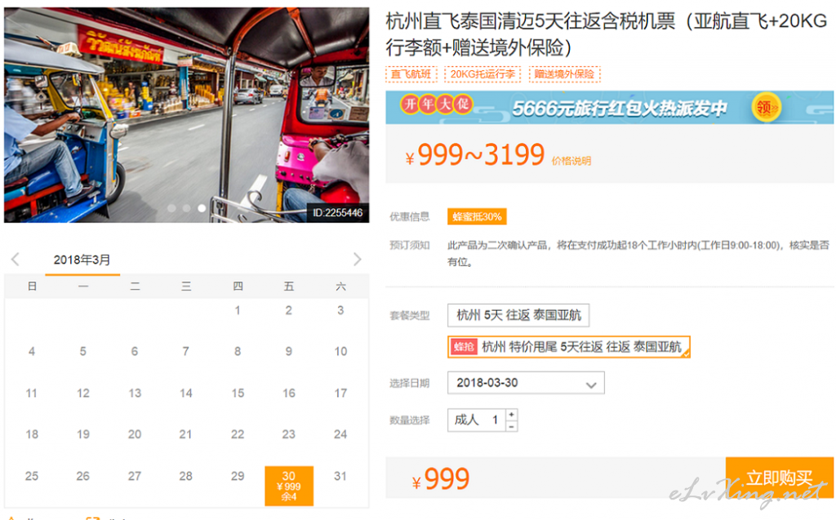
Task: Select March 30 priced ¥999 in calendar
Action: 289,486
